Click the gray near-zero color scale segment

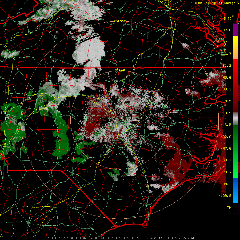pos(235,119)
